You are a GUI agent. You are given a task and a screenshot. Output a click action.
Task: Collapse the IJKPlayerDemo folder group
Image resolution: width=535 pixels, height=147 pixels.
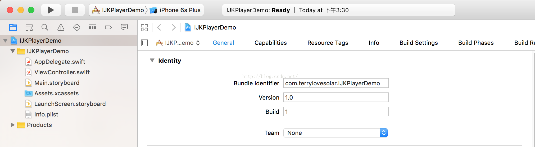[x=12, y=51]
